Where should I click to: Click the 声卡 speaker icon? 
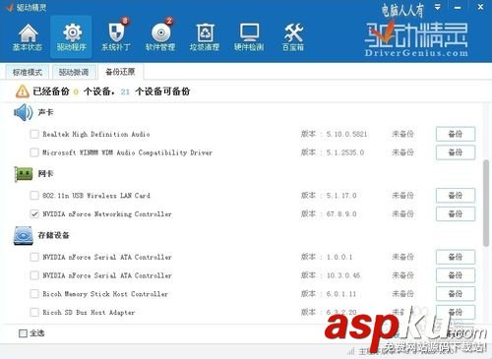(x=24, y=112)
